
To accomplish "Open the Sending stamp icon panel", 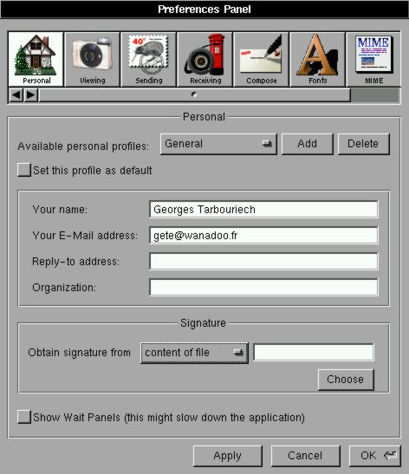I will [x=148, y=59].
